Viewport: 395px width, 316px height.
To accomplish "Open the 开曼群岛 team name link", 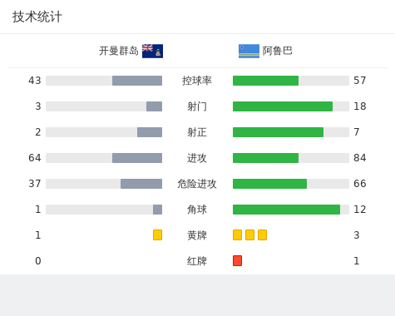I will click(x=119, y=51).
